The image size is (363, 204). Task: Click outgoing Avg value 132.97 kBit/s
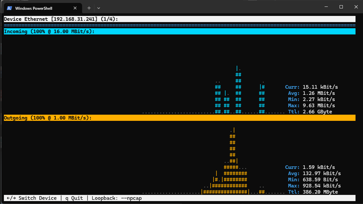click(322, 173)
